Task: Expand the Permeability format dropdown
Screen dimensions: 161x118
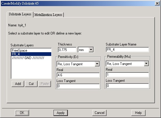Action: [x=146, y=63]
